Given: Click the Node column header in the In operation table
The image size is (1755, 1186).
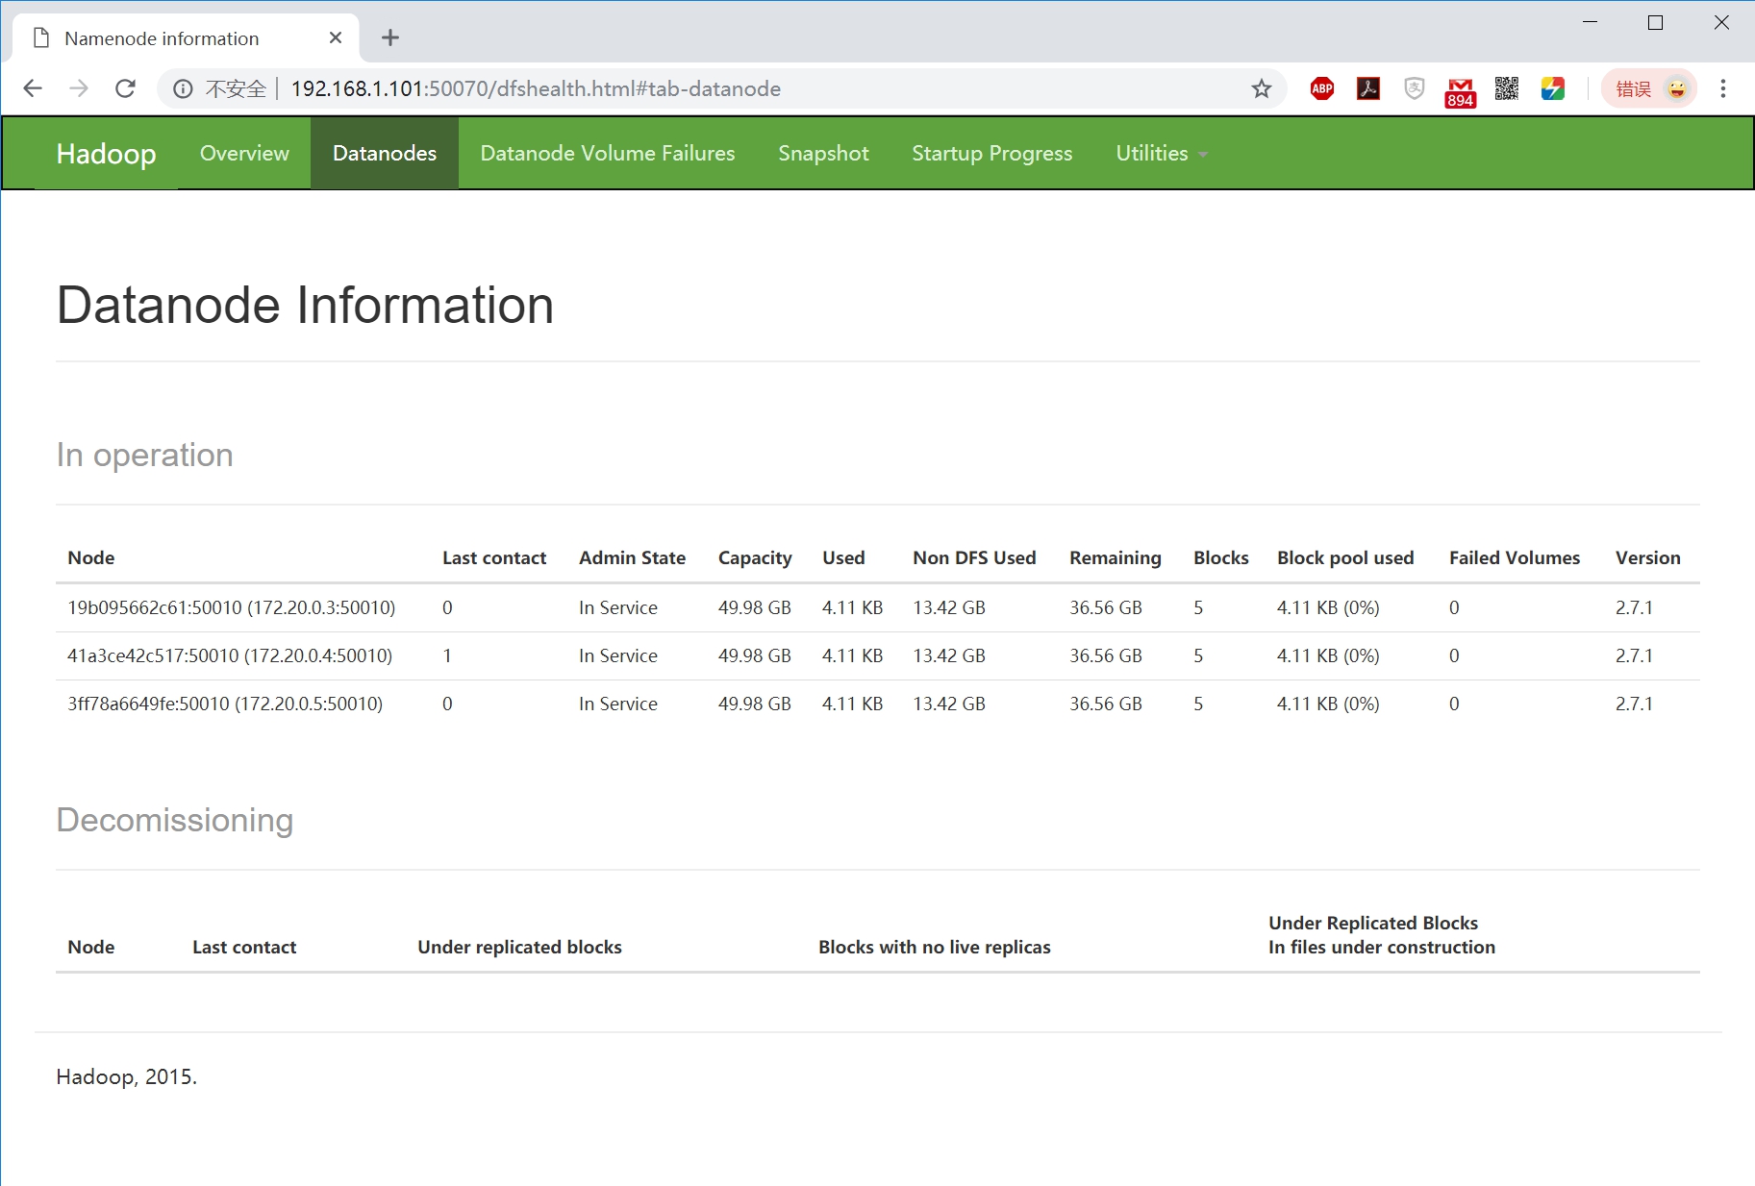Looking at the screenshot, I should (x=91, y=557).
